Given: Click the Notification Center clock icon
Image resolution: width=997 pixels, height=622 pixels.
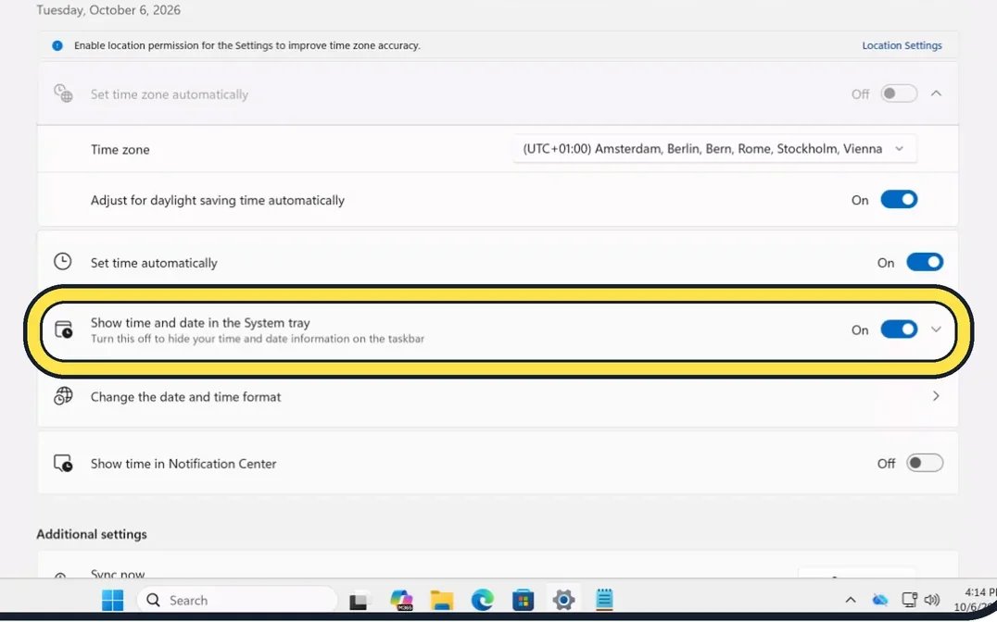Looking at the screenshot, I should coord(63,463).
